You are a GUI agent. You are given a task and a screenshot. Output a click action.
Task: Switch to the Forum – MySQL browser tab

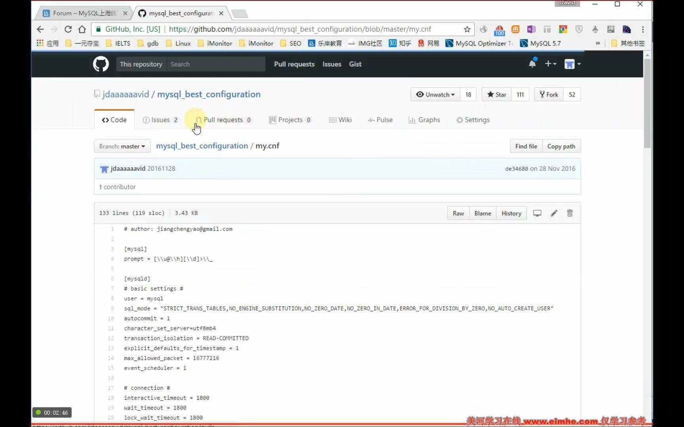tap(85, 13)
